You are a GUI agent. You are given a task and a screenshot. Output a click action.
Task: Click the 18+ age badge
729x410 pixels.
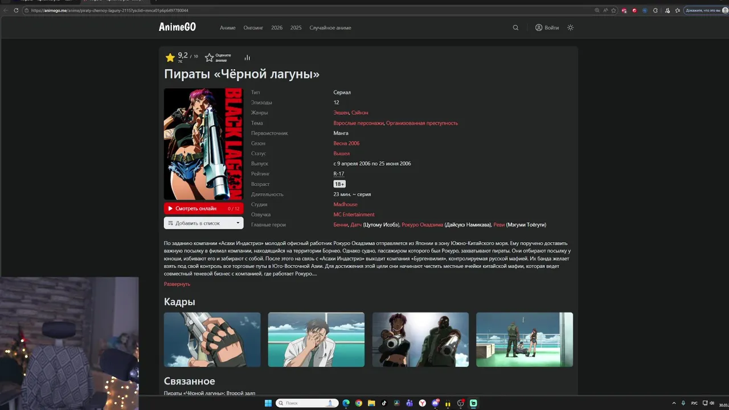pos(339,184)
